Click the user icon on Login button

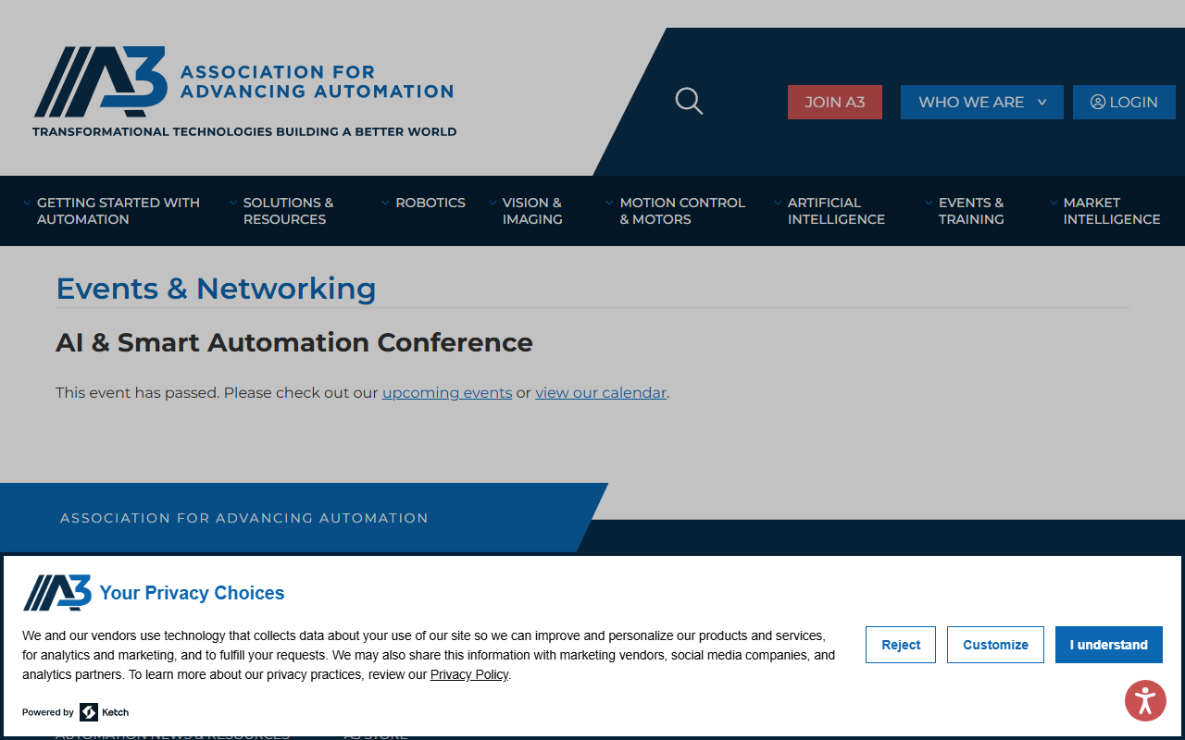[1098, 102]
